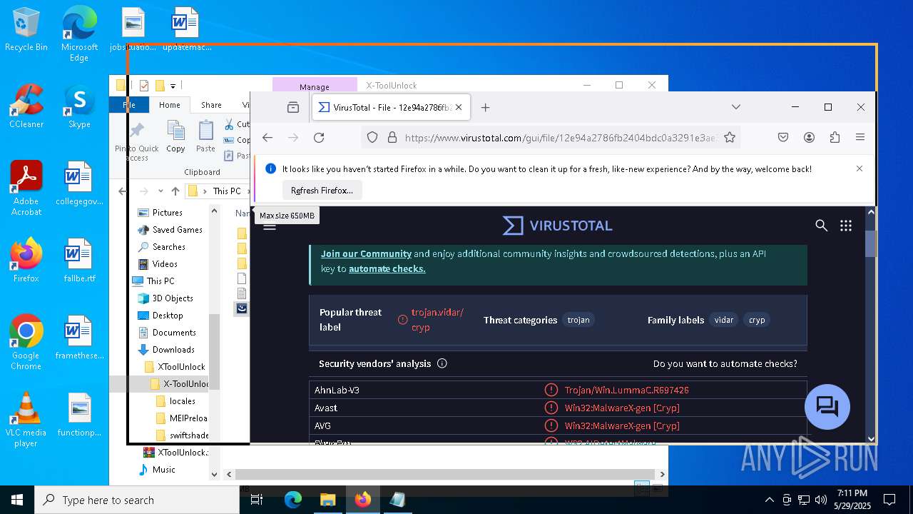
Task: Follow the automate checks link
Action: tap(387, 269)
